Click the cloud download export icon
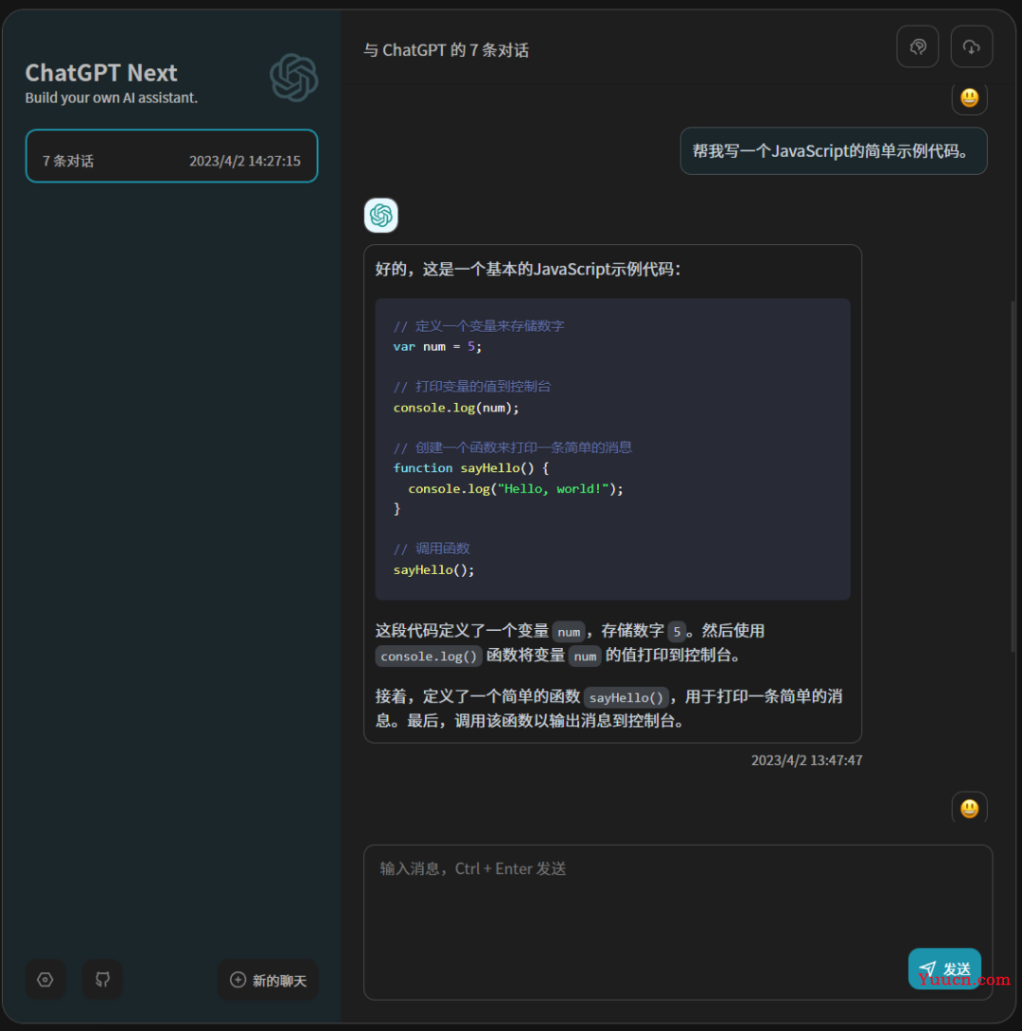This screenshot has height=1031, width=1022. [971, 46]
